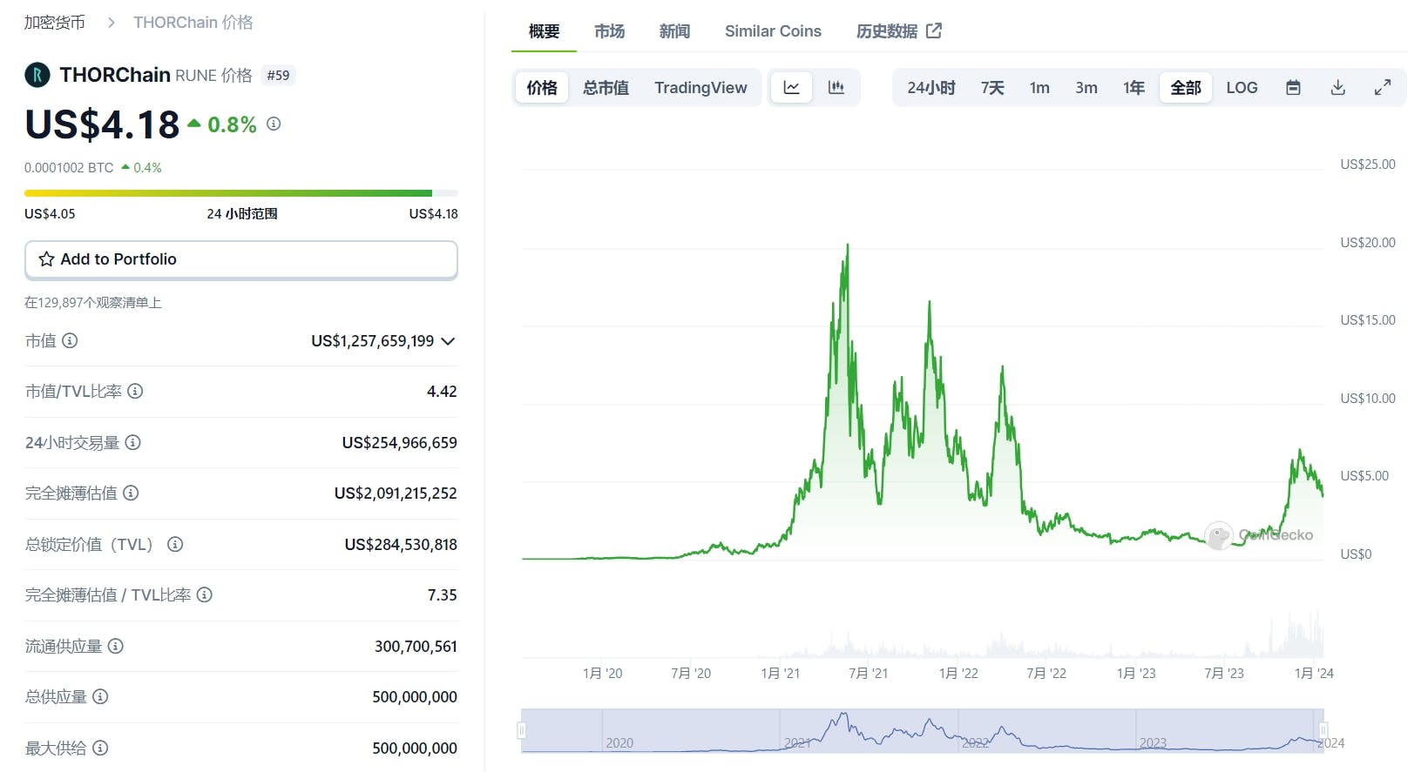Switch to the candlestick chart icon

pyautogui.click(x=836, y=88)
